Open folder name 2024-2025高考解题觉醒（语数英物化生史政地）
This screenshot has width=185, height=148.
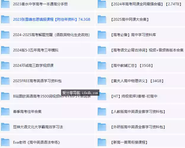(52, 35)
